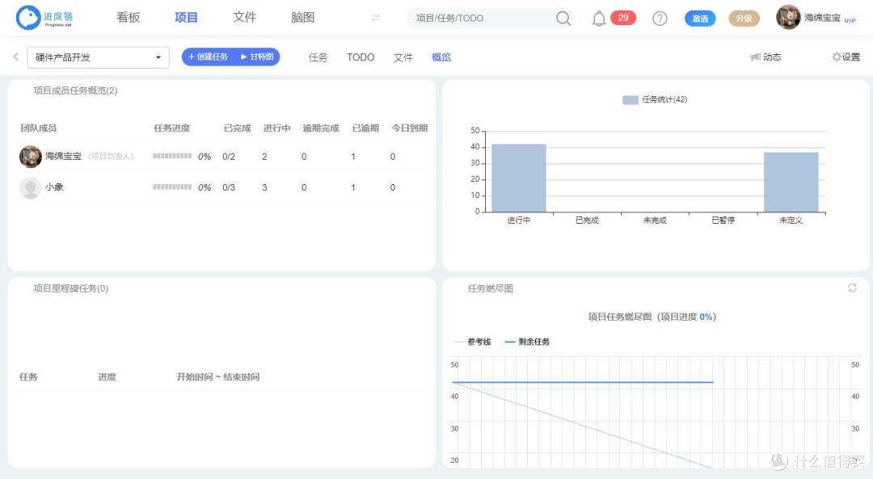Click the 已完成 axis label in chart
Screen dimensions: 873x479
click(x=587, y=221)
